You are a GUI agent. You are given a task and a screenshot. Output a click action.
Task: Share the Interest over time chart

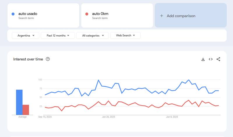[218, 59]
